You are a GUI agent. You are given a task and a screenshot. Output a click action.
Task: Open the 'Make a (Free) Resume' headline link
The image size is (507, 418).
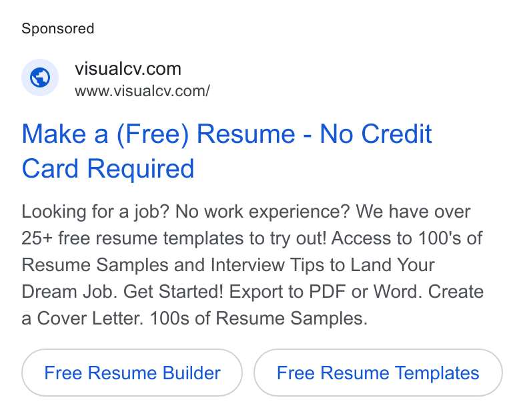pyautogui.click(x=227, y=151)
